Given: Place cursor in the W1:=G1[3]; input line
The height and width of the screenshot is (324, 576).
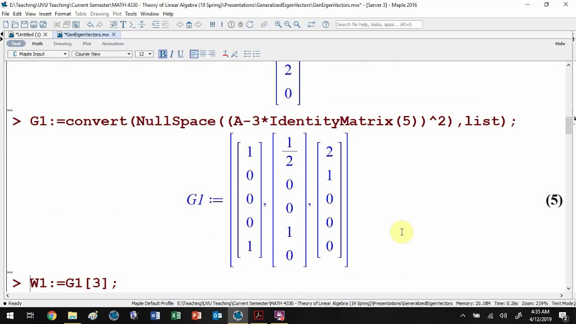Looking at the screenshot, I should [x=74, y=283].
